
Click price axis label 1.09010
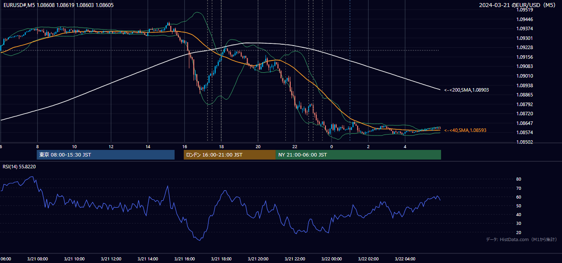pyautogui.click(x=525, y=76)
